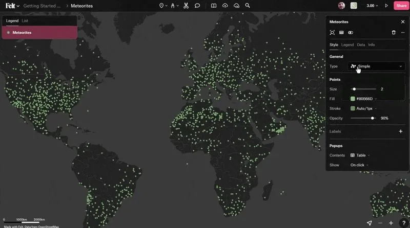Switch to the sidebar Legend tab

coord(12,20)
